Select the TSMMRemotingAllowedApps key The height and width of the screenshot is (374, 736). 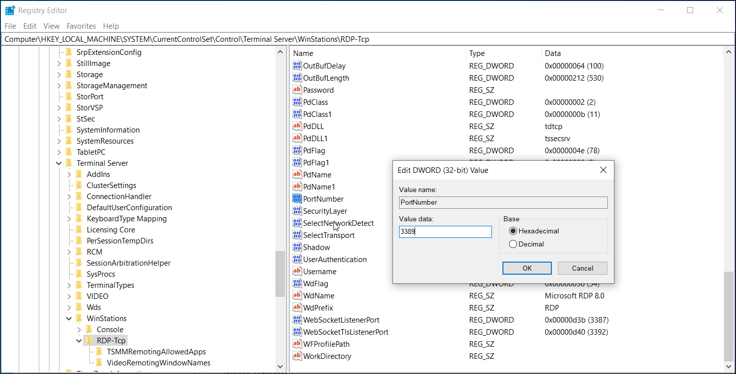(x=156, y=352)
